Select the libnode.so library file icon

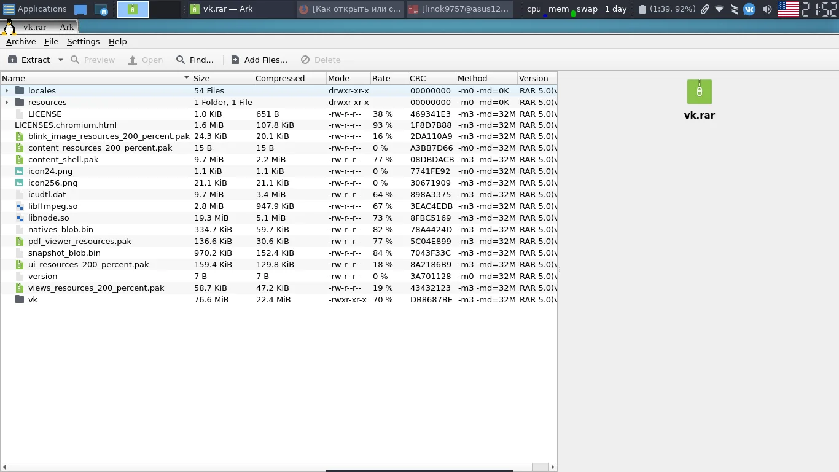point(20,218)
